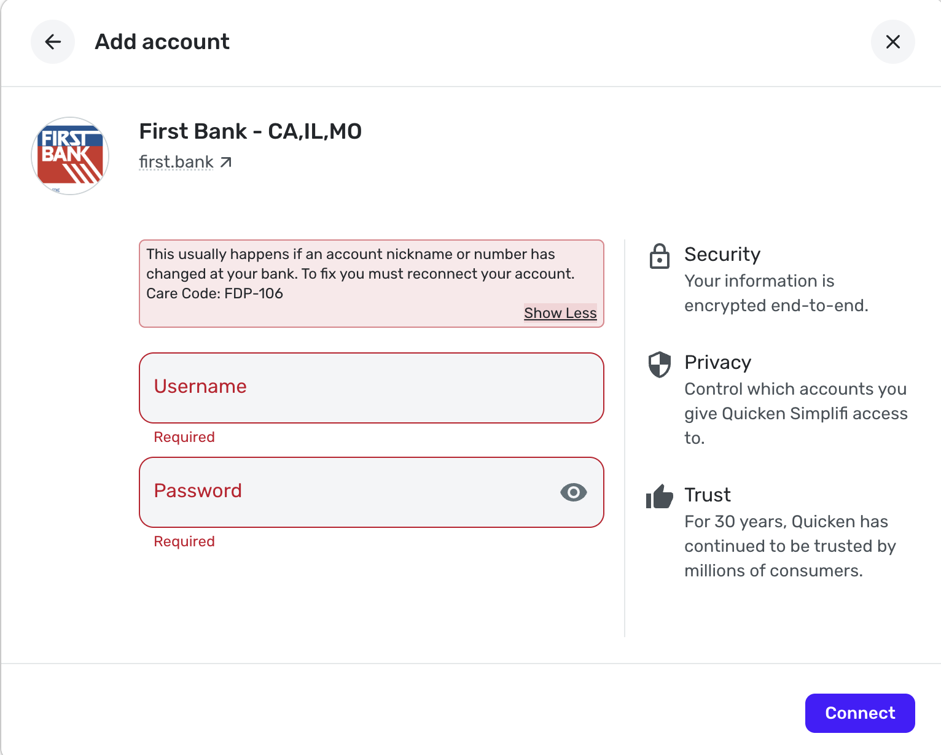941x755 pixels.
Task: Focus the Password input field
Action: click(350, 492)
